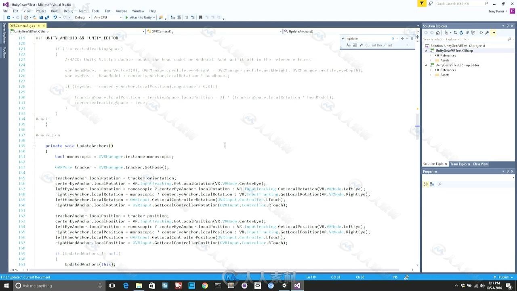Open Task View on taskbar
The image size is (517, 291).
coord(112,286)
